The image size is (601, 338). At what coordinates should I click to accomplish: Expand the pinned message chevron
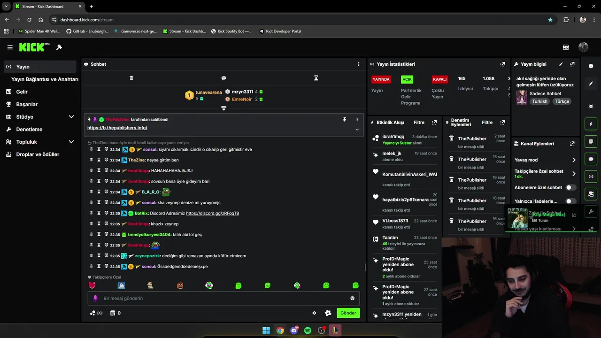pos(357,130)
